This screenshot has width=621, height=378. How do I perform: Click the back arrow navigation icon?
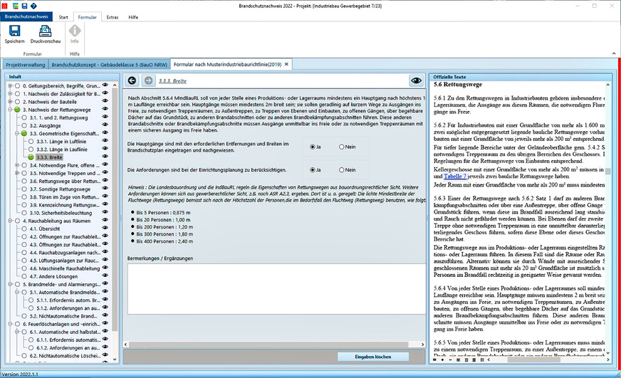(x=130, y=81)
